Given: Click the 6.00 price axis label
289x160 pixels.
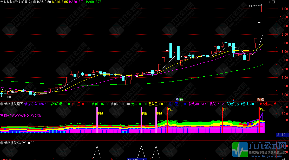Looking at the screenshot, I should 285,95.
